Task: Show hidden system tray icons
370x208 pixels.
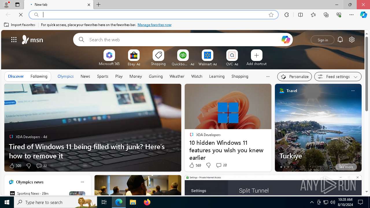Action: tap(312, 202)
